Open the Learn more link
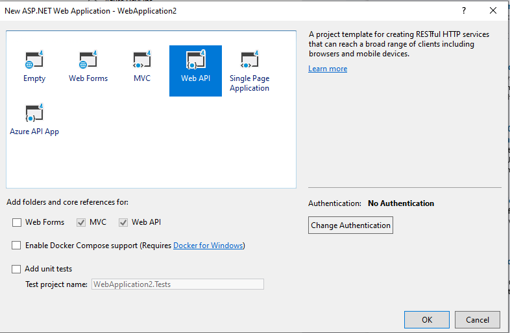The width and height of the screenshot is (510, 333). click(328, 69)
